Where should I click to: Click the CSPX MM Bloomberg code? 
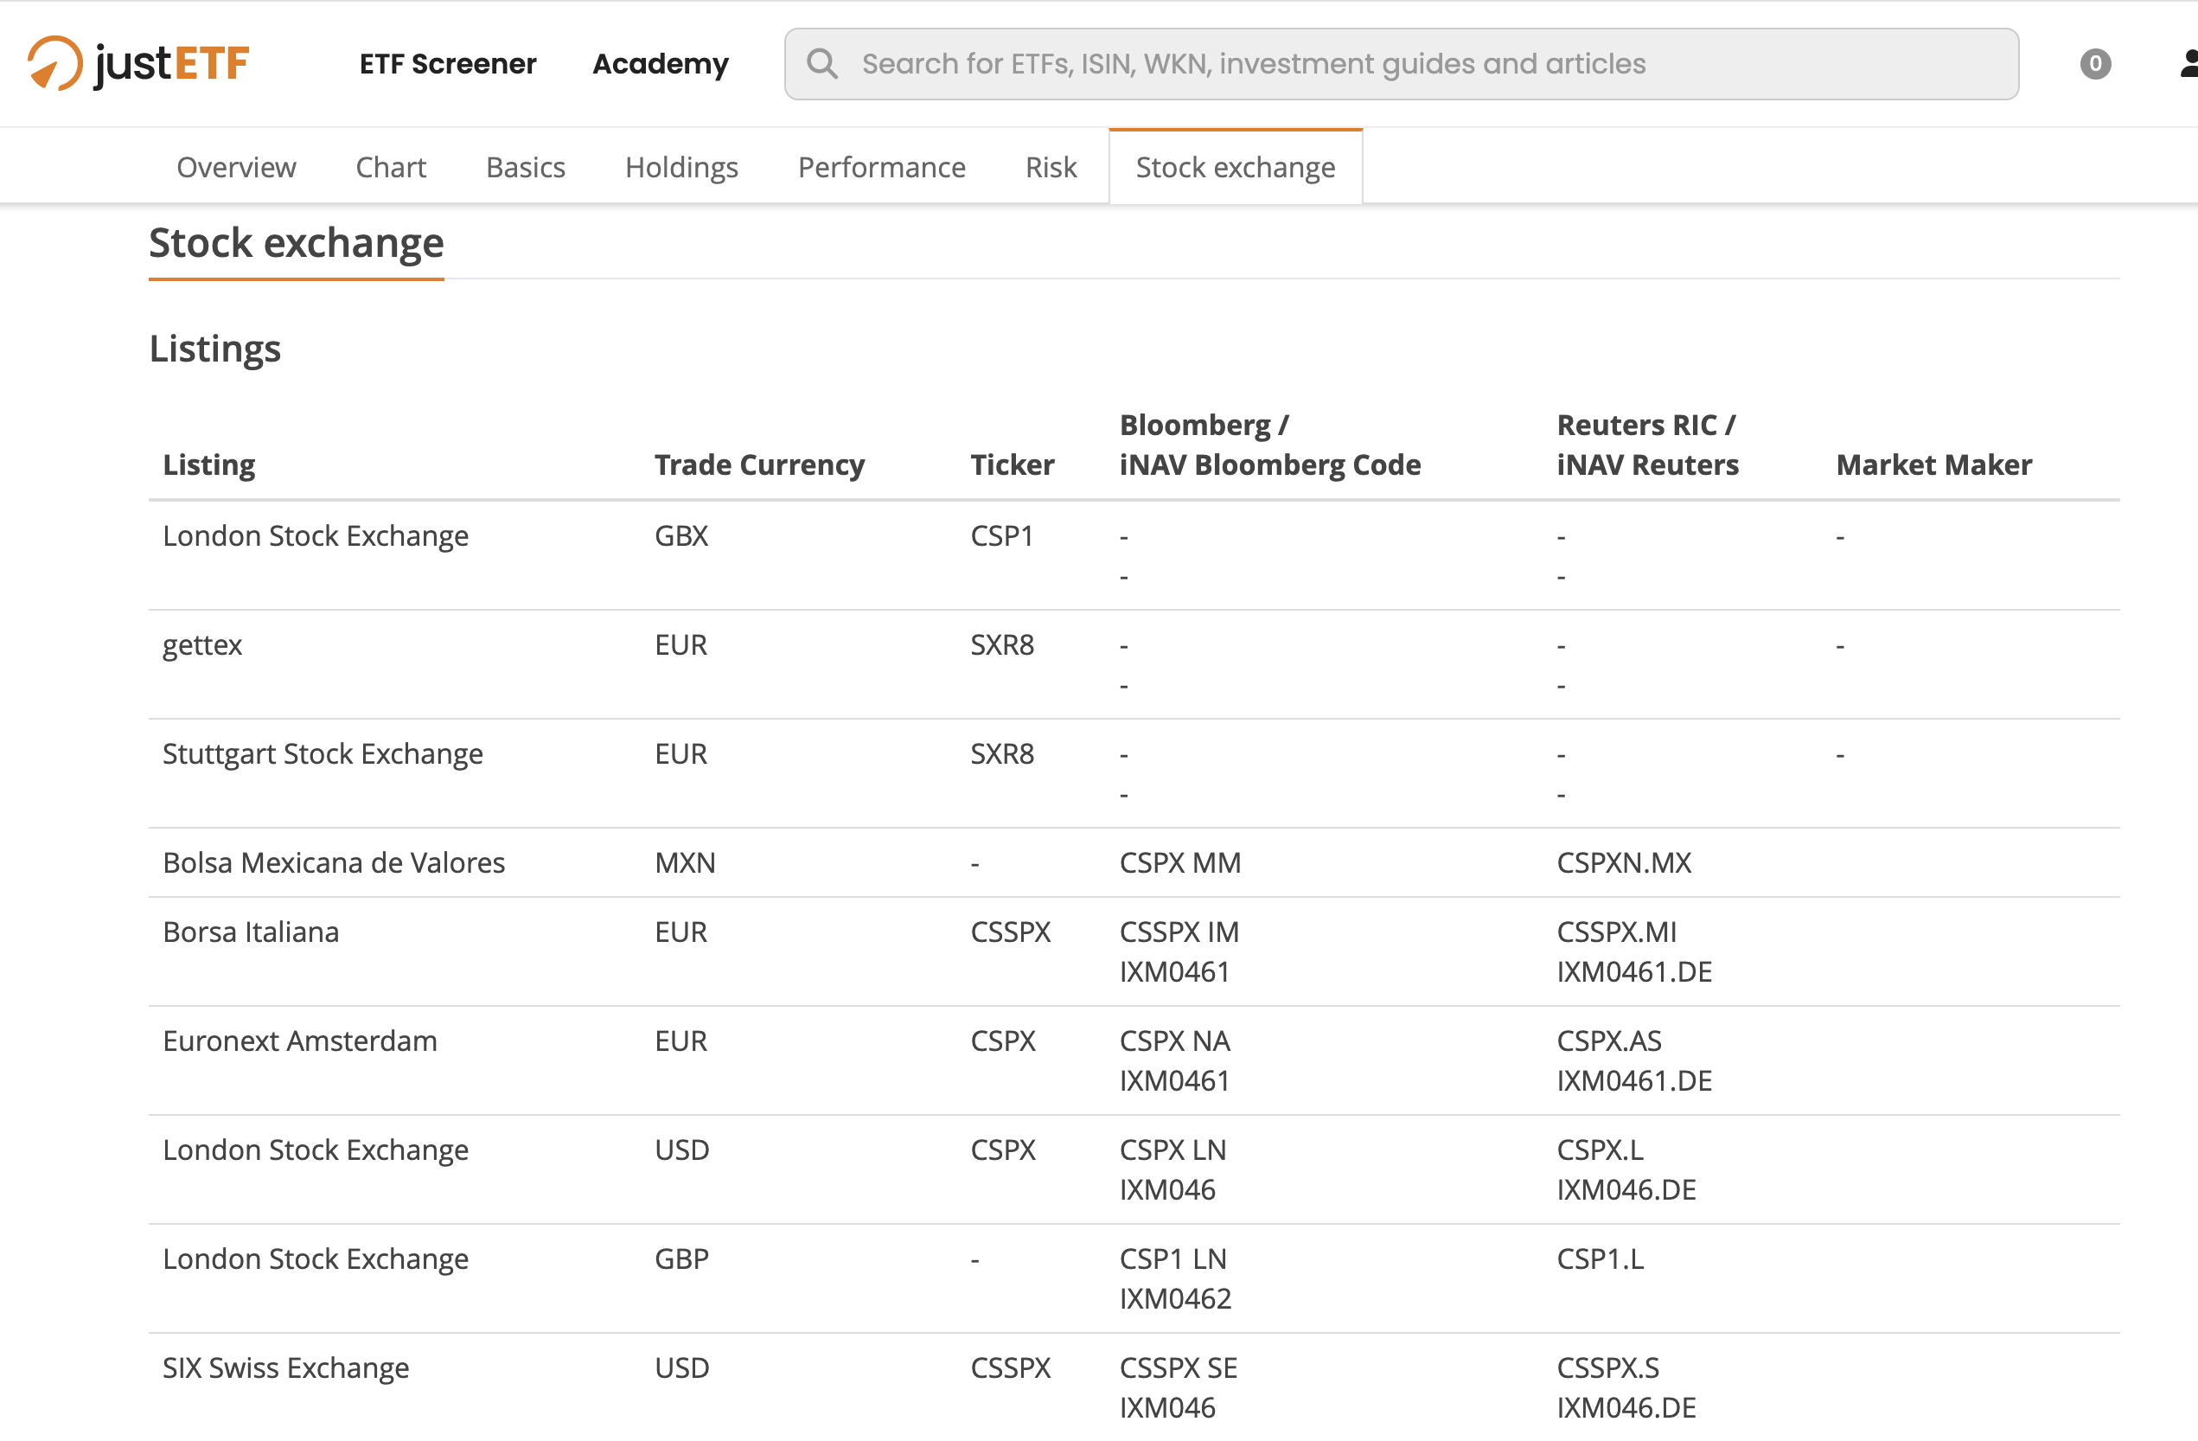tap(1180, 862)
